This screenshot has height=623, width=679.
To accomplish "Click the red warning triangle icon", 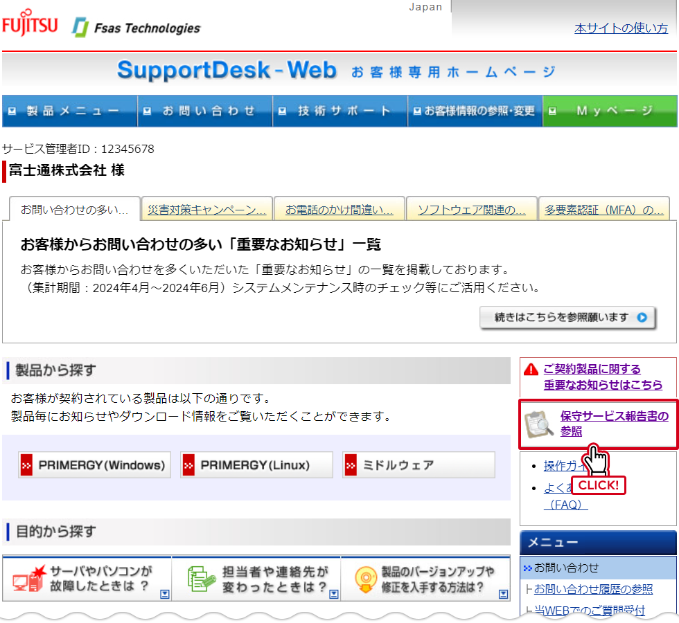I will (531, 369).
